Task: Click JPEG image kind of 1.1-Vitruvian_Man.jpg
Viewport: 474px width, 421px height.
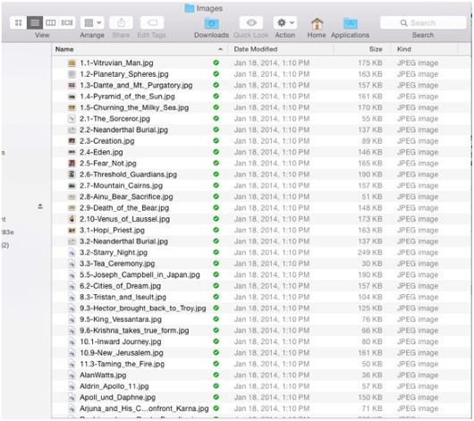Action: pos(418,63)
